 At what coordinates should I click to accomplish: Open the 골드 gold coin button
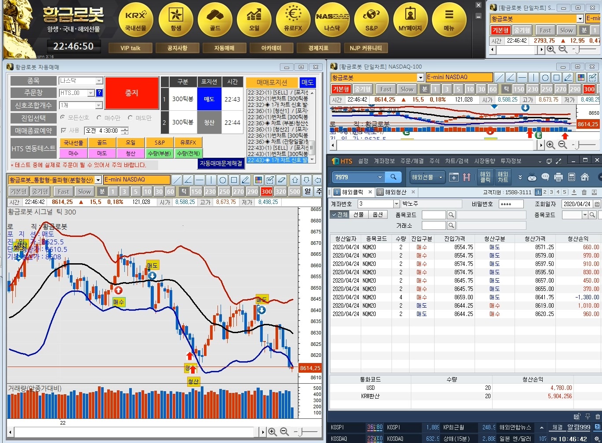point(215,19)
